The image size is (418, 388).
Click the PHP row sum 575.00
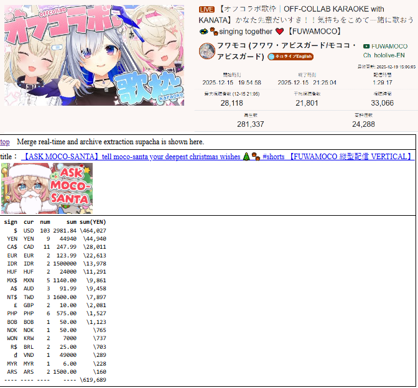(67, 313)
